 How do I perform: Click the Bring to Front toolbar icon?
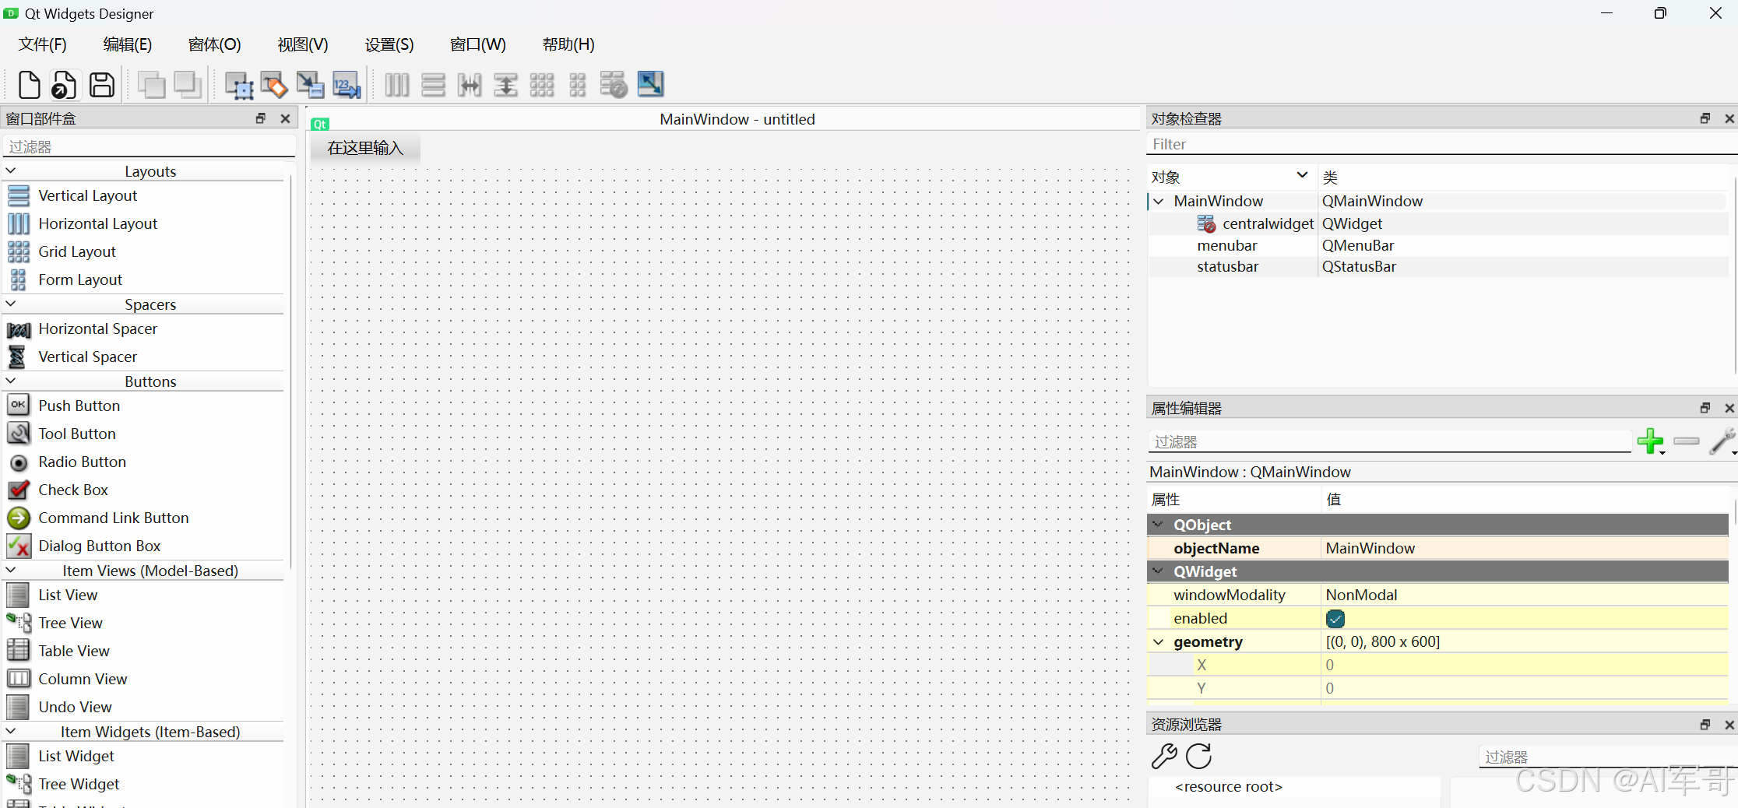click(x=188, y=85)
